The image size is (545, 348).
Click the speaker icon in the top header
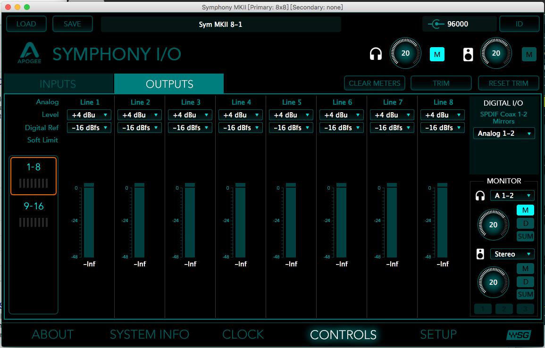click(468, 55)
